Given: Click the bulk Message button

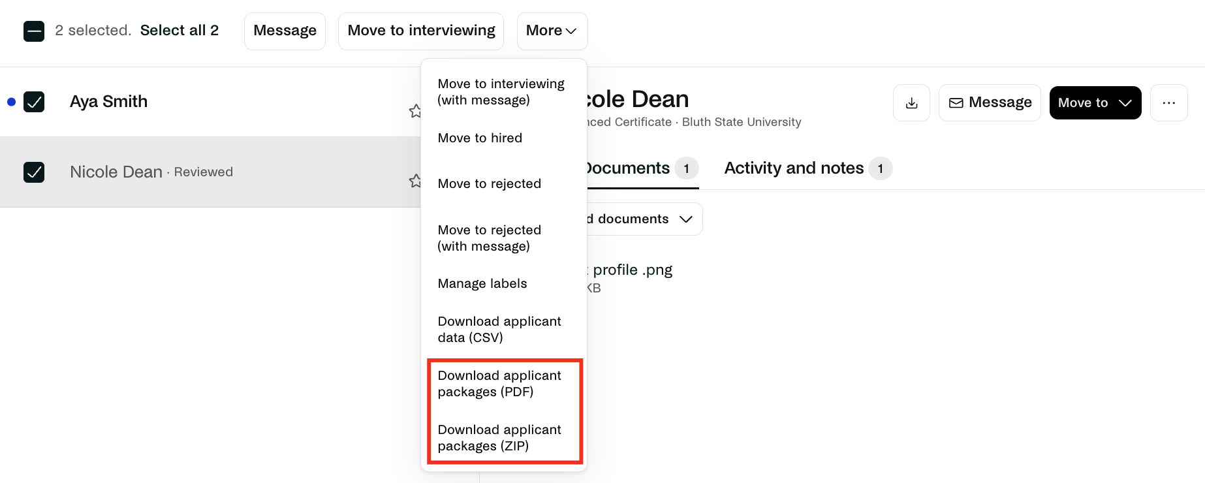Looking at the screenshot, I should pyautogui.click(x=285, y=31).
